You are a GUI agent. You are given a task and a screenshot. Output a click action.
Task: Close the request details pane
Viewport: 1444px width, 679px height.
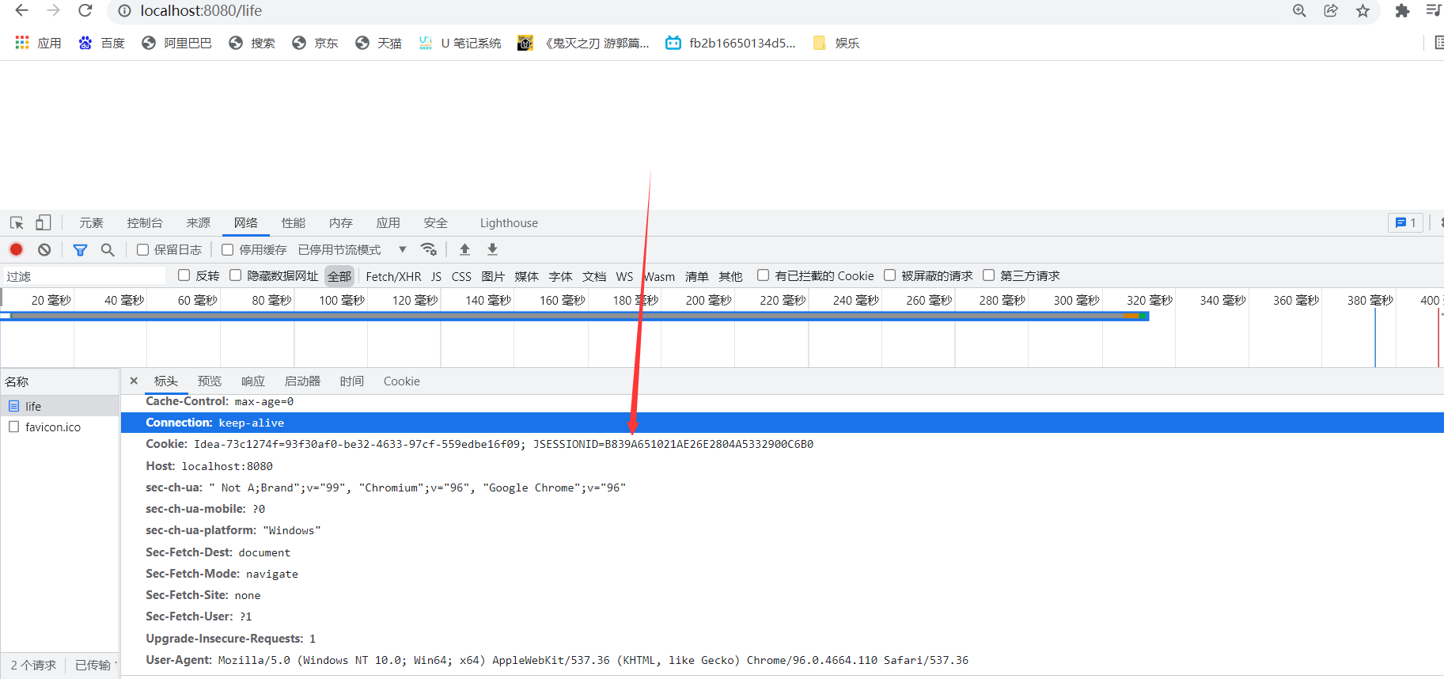[134, 381]
